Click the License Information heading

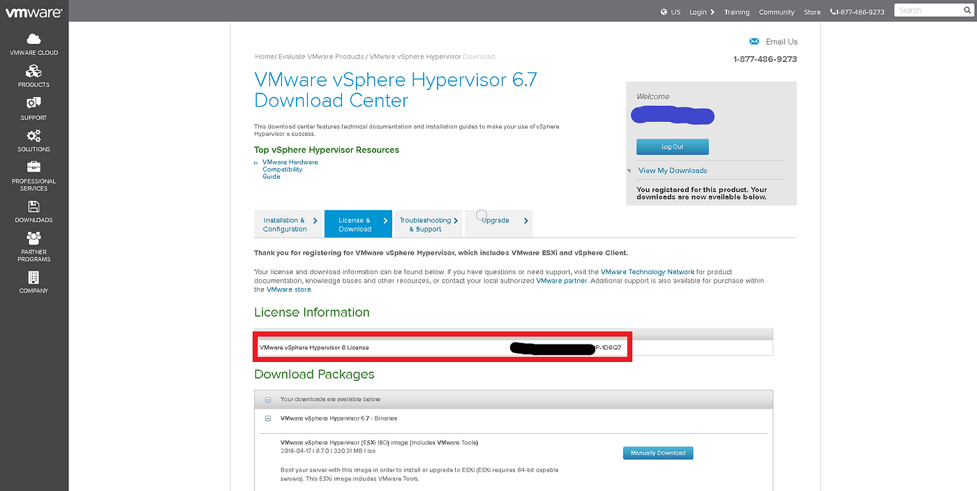coord(312,312)
